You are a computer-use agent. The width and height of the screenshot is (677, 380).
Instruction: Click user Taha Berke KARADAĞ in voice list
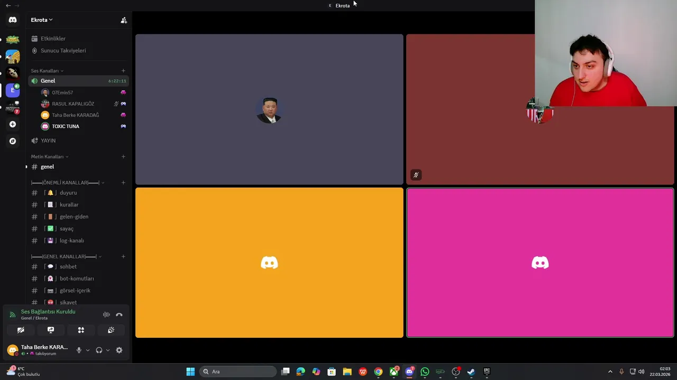pos(75,115)
